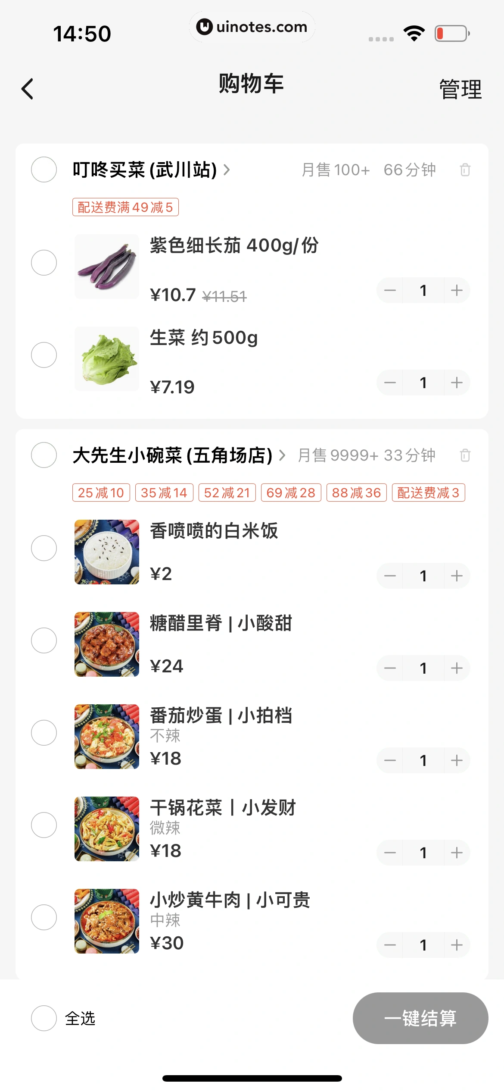This screenshot has width=504, height=1092.
Task: Tap the uinotes.com address pill
Action: click(x=252, y=27)
